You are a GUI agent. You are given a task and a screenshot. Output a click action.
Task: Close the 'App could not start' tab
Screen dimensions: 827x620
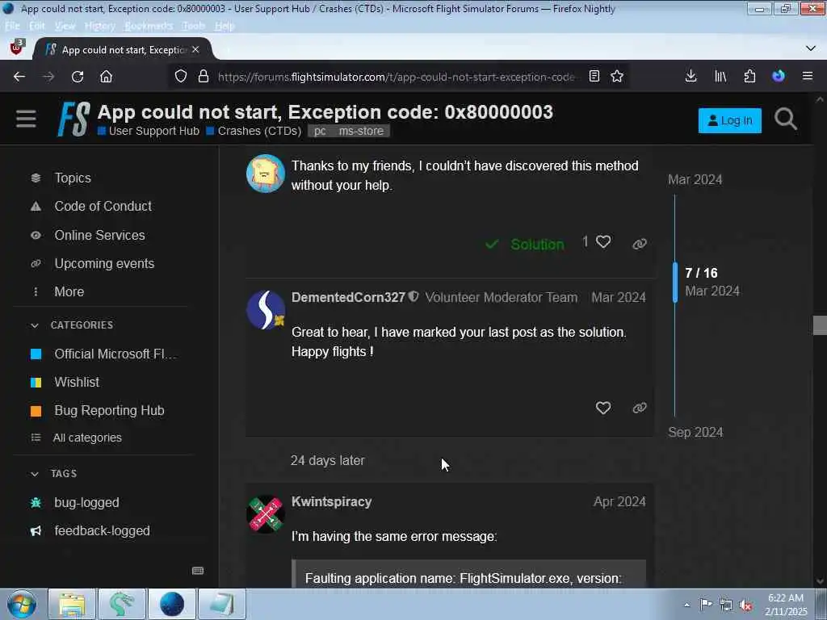pyautogui.click(x=195, y=49)
